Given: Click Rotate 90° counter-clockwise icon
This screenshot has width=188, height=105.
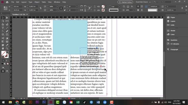Looking at the screenshot, I should tap(85, 6).
